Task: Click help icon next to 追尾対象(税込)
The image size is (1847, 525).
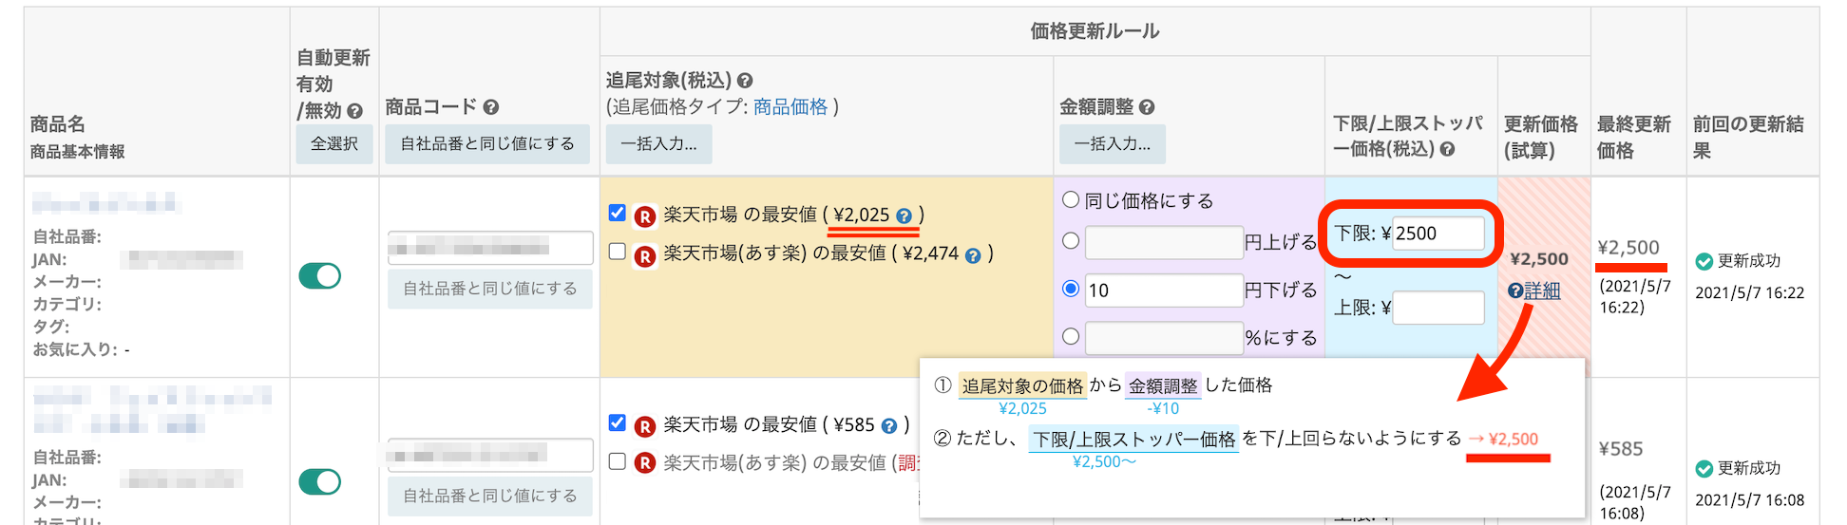Action: 745,81
